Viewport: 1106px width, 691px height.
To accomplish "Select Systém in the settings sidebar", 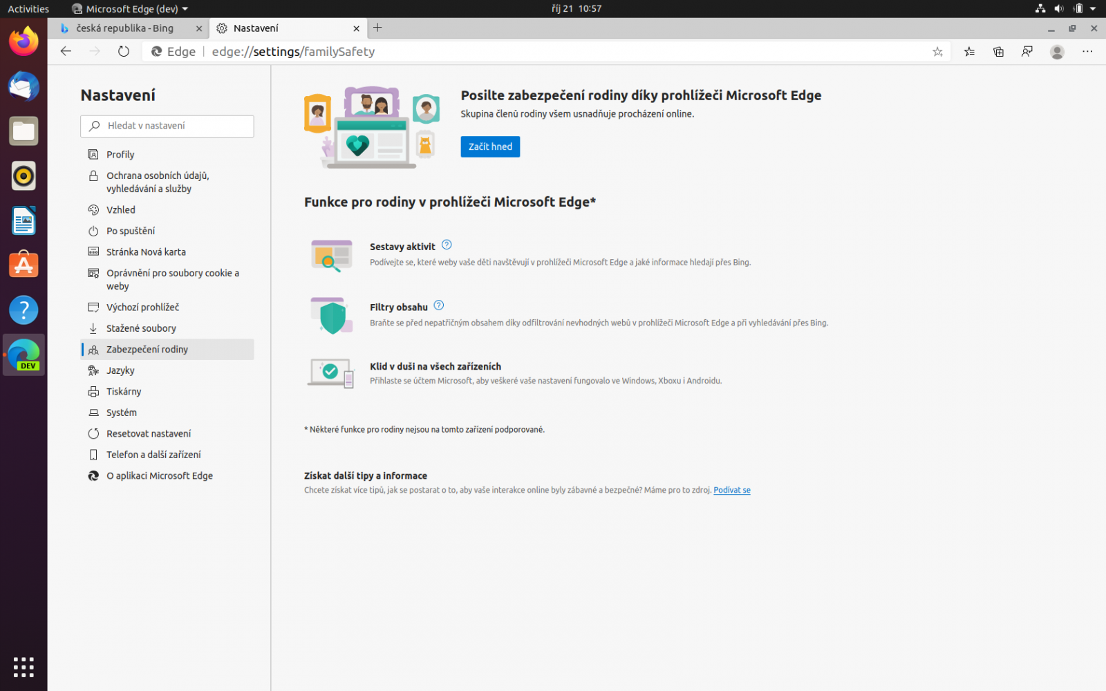I will [122, 412].
